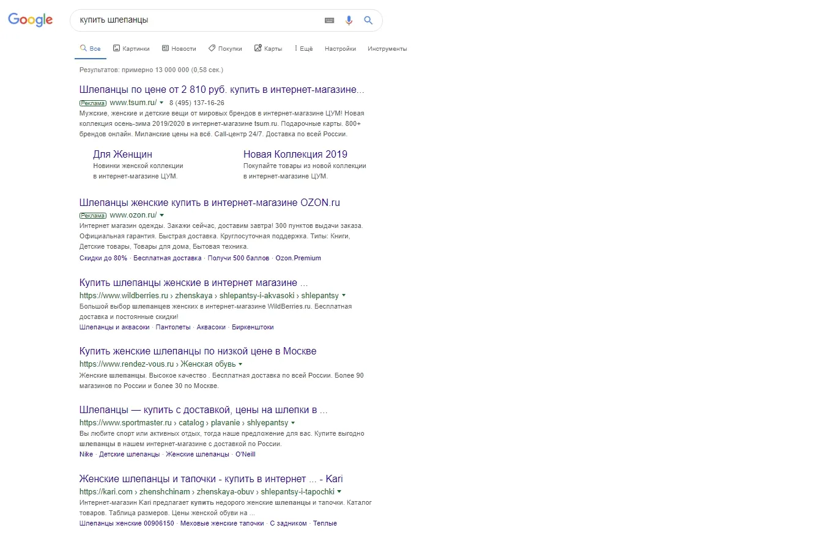The height and width of the screenshot is (539, 838).
Task: Click Ozon.Premium sitelink
Action: [298, 258]
